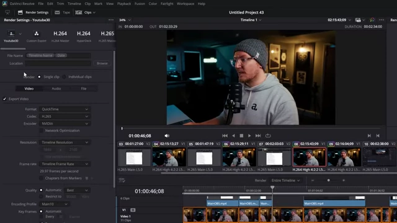Screen dimensions: 397x223
Task: Open the Format QuickTime dropdown
Action: 65,109
